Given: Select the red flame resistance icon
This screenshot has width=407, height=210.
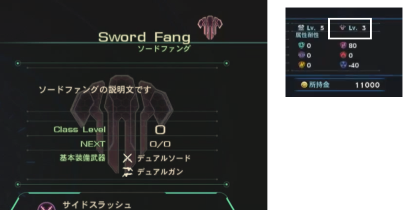Looking at the screenshot, I should click(x=343, y=55).
